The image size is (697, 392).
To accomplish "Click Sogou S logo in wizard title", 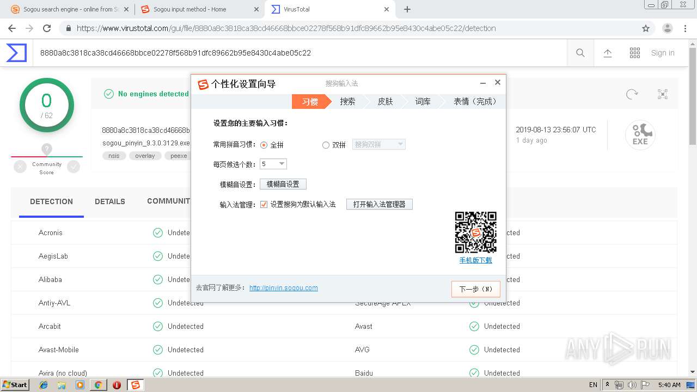I will click(x=203, y=84).
